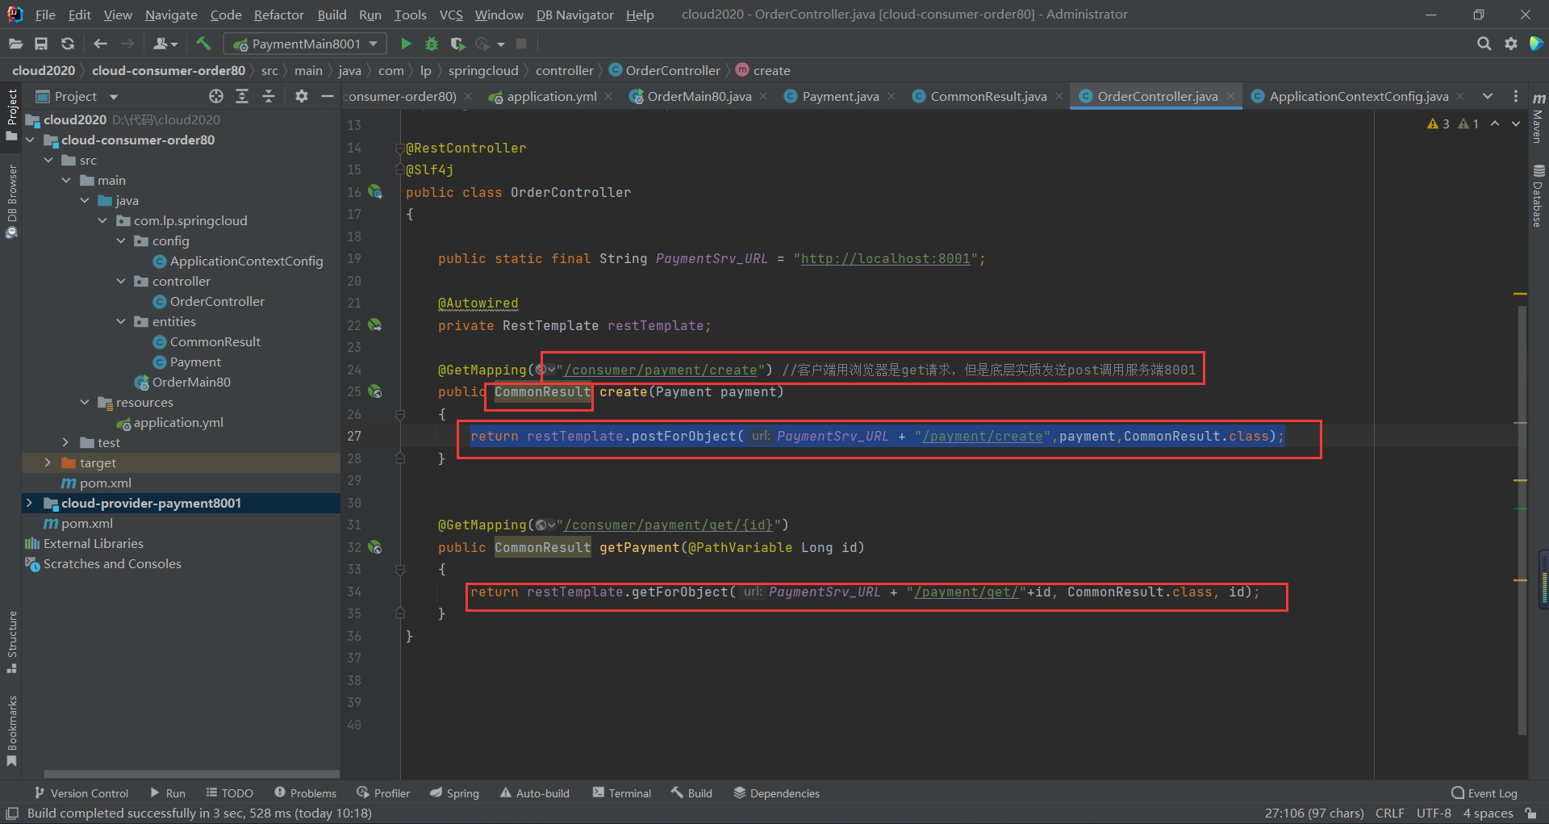1549x824 pixels.
Task: Open the Terminal tool window
Action: pyautogui.click(x=621, y=793)
